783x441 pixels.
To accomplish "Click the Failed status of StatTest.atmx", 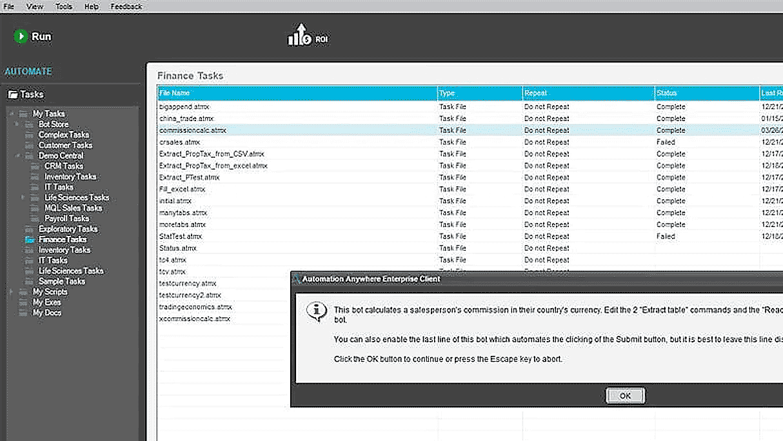I will (666, 237).
